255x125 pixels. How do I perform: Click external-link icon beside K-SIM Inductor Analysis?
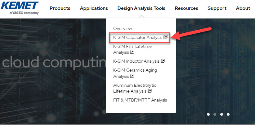click(x=163, y=61)
